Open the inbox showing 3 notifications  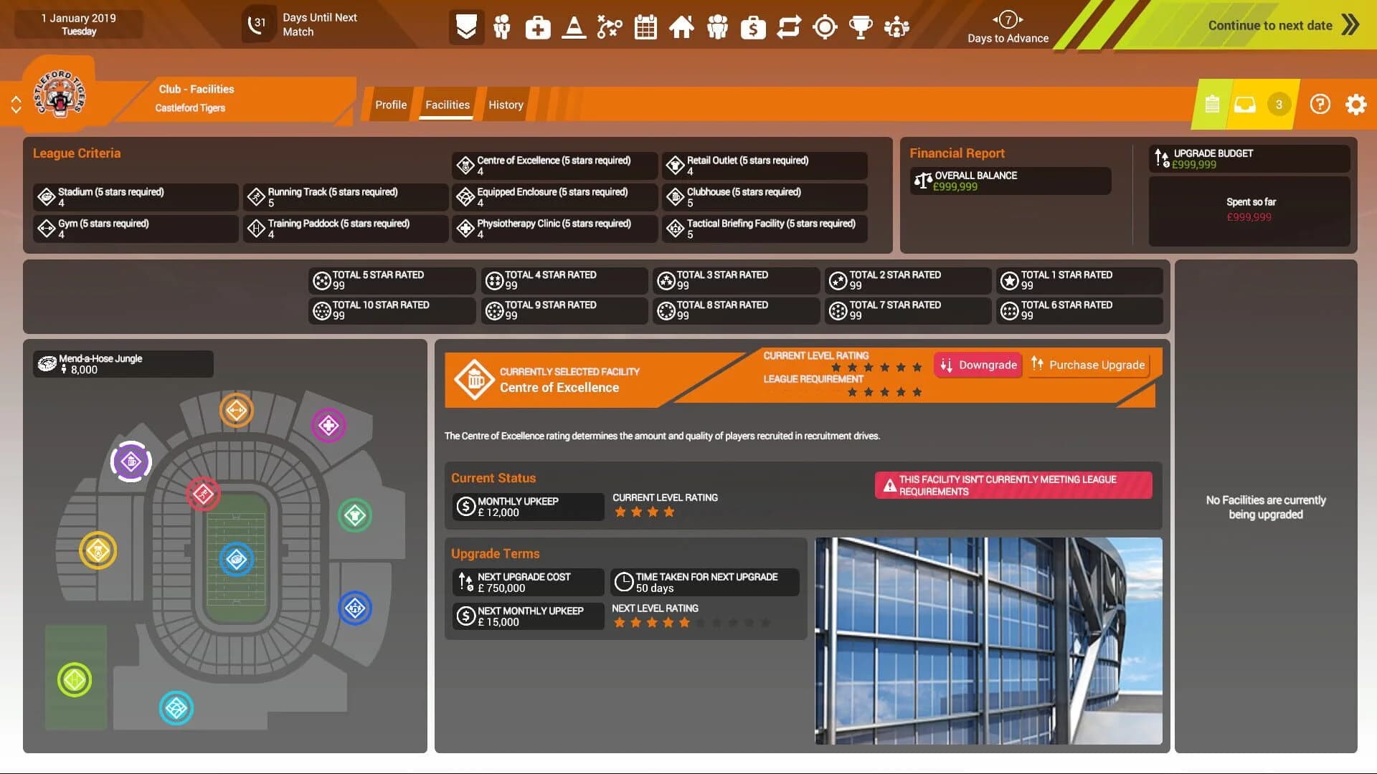pos(1244,104)
